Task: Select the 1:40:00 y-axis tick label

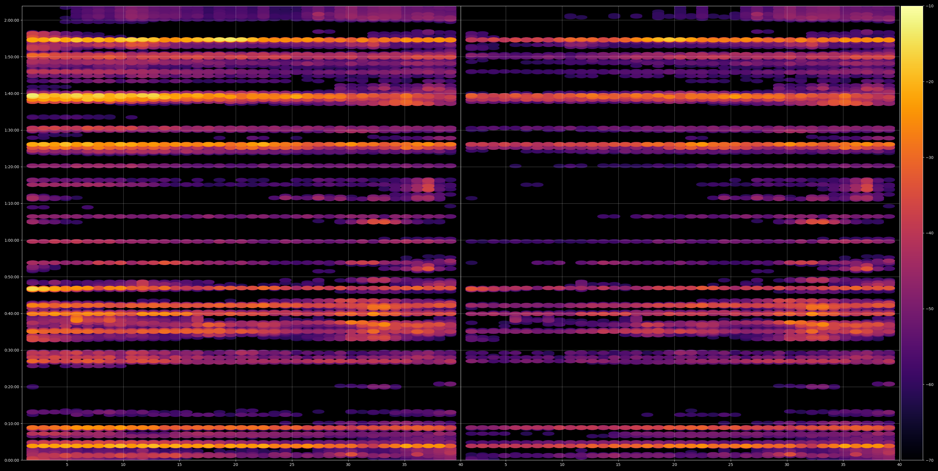Action: pos(12,94)
